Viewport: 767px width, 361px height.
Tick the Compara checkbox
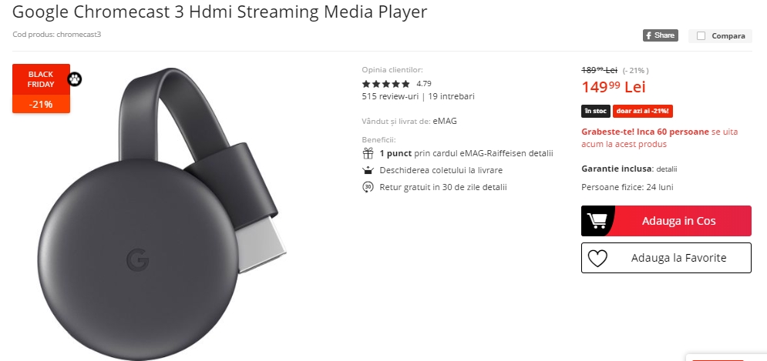pos(701,35)
